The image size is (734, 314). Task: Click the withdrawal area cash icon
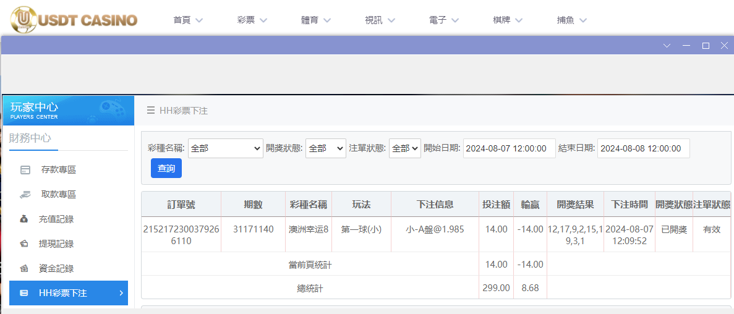[25, 195]
